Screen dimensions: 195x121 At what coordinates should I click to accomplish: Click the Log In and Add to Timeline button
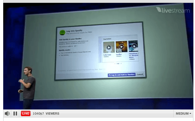pyautogui.click(x=122, y=75)
